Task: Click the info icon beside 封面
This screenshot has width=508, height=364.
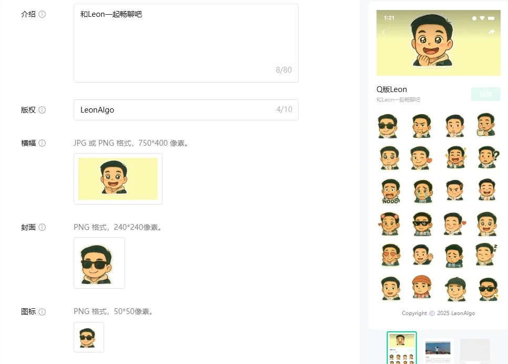Action: [x=43, y=227]
